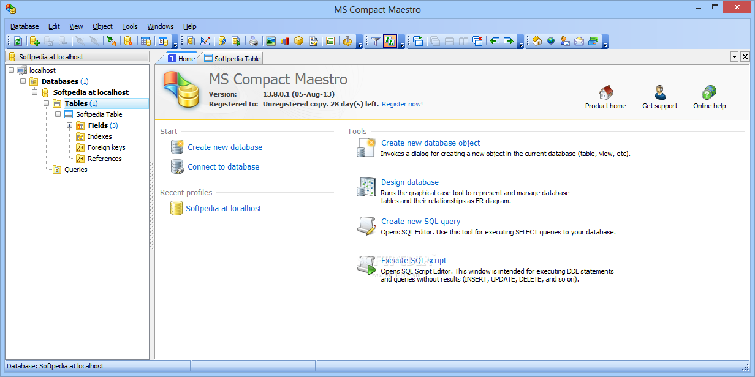Click the create table toolbar icon

point(145,41)
